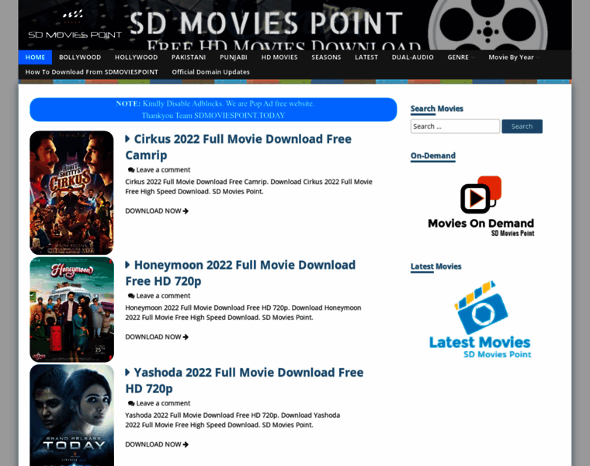Click comment bubble icon under Yashoda title
This screenshot has height=466, width=590.
click(x=131, y=404)
